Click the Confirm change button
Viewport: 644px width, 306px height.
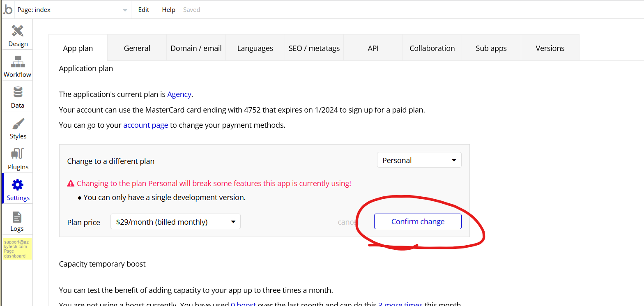pos(418,222)
